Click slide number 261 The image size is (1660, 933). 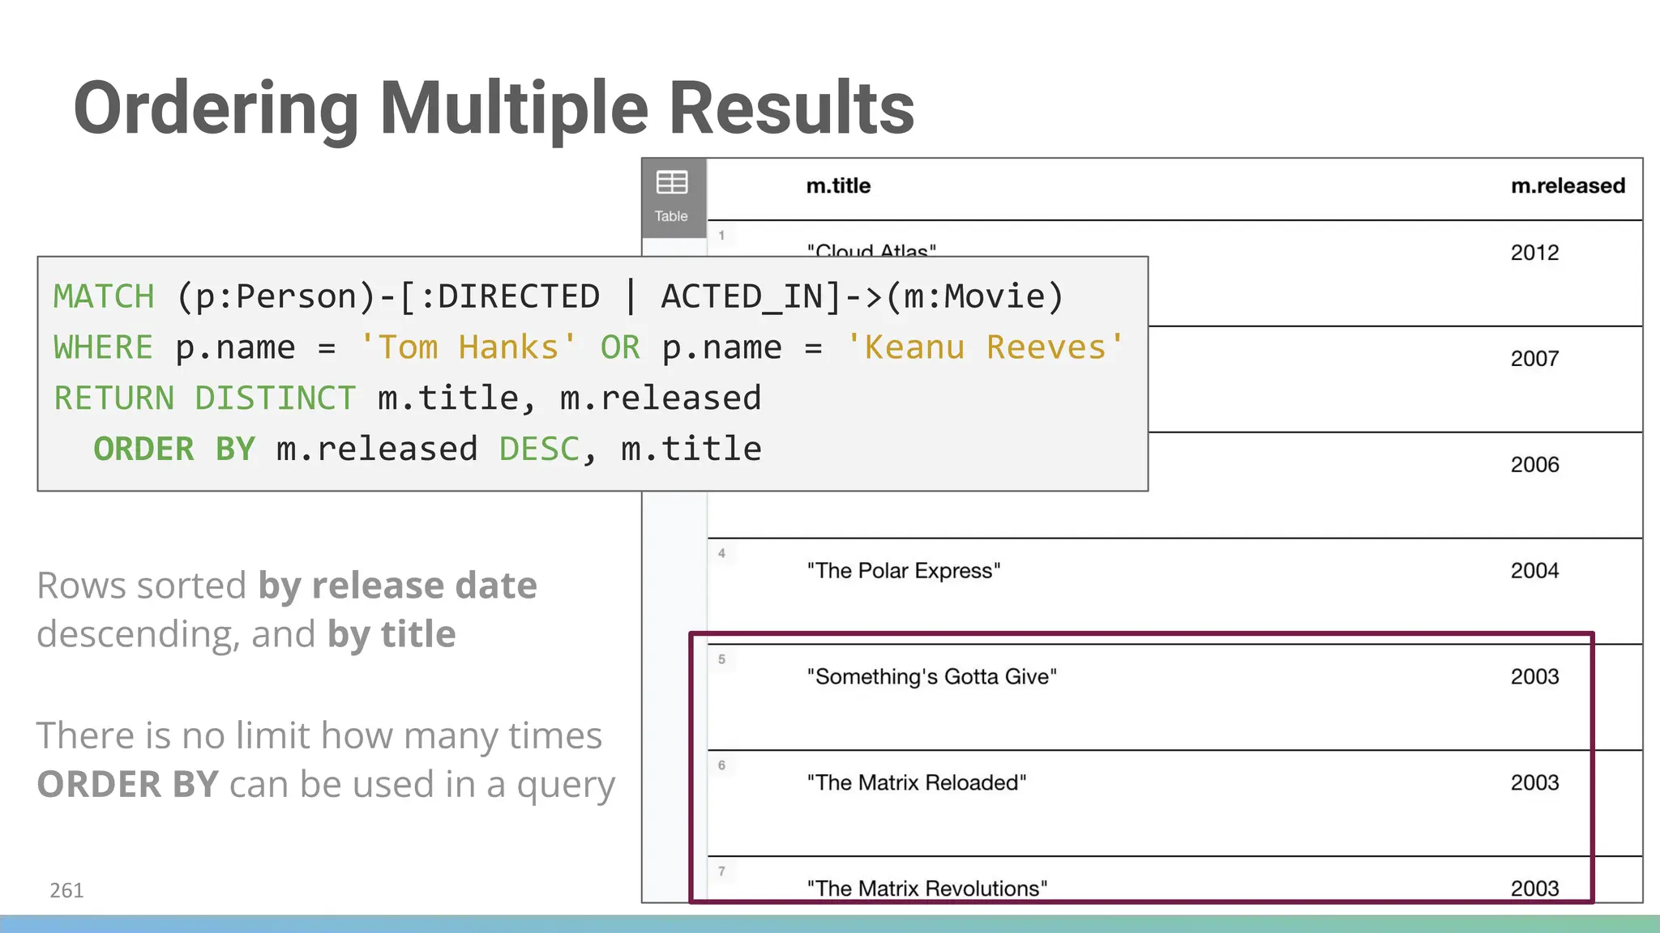coord(66,890)
